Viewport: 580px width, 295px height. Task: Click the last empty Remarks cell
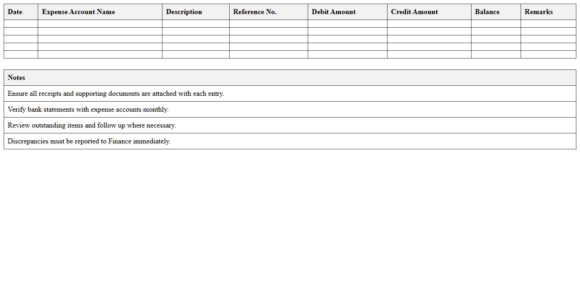548,54
